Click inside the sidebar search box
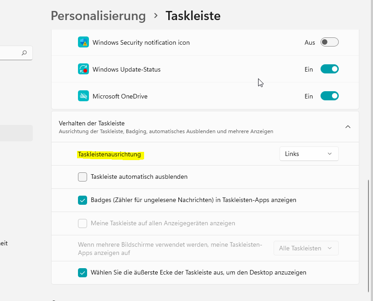Viewport: 373px width, 301px height. (x=14, y=53)
